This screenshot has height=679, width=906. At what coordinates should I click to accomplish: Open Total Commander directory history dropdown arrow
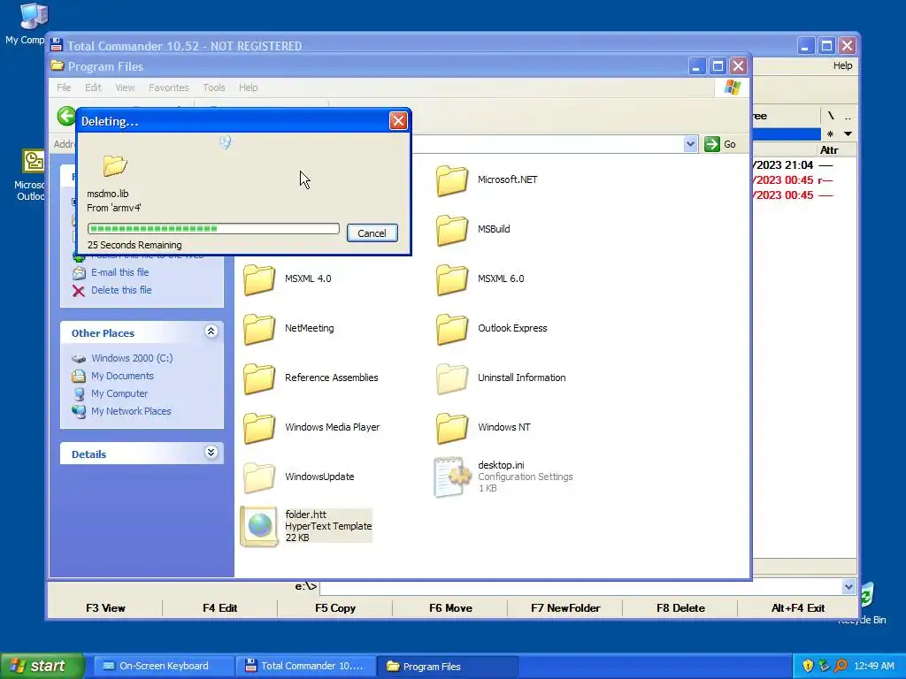848,134
